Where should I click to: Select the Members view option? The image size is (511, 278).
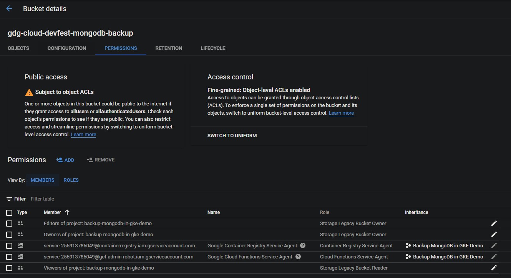(42, 180)
